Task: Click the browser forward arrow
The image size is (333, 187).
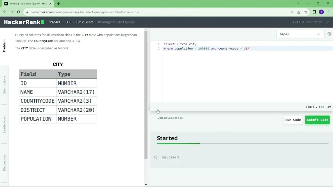Action: (12, 12)
